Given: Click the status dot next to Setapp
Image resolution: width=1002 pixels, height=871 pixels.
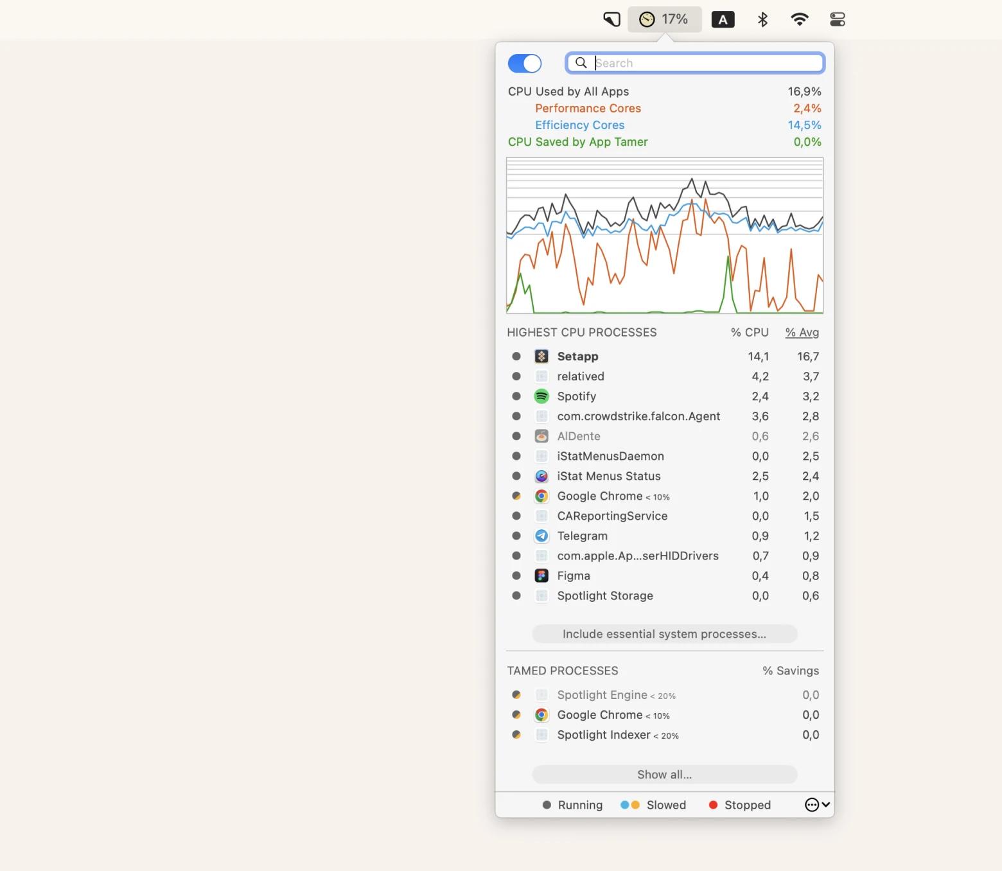Looking at the screenshot, I should tap(516, 356).
